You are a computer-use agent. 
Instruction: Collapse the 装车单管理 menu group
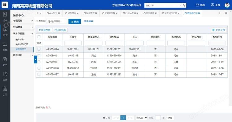tap(23, 33)
